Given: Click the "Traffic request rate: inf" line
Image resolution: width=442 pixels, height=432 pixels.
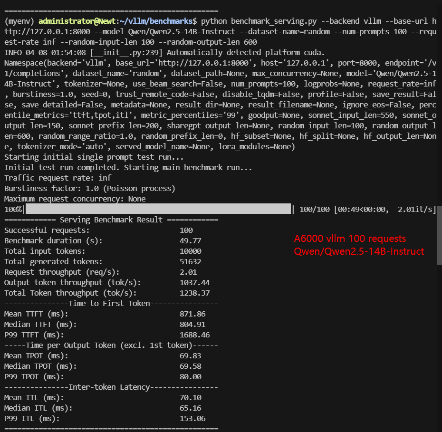Looking at the screenshot, I should [58, 178].
